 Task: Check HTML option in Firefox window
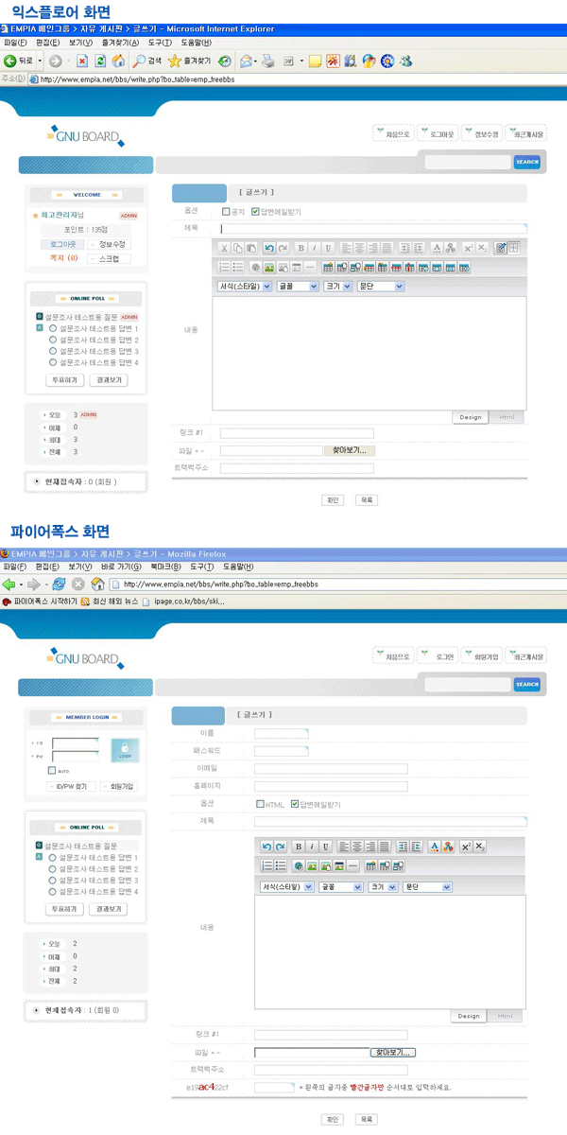coord(260,804)
